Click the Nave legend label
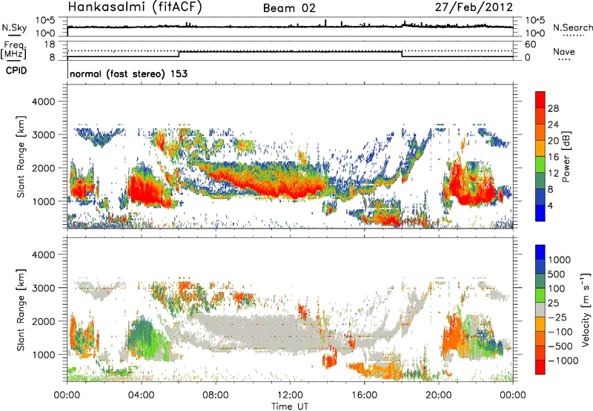The height and width of the screenshot is (411, 593). (x=564, y=51)
